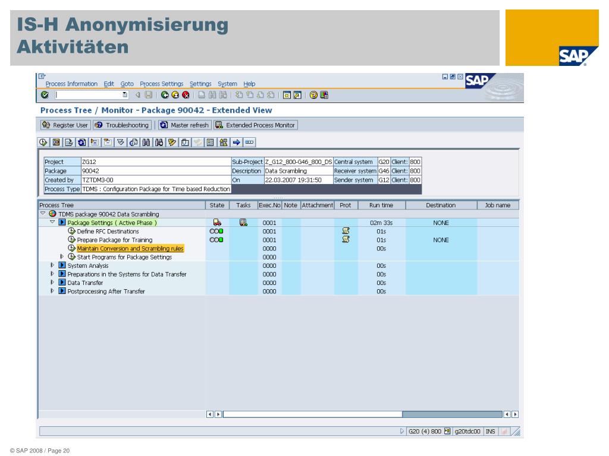The image size is (609, 456).
Task: Click the horizontal scrollbar thumb
Action: coord(312,414)
